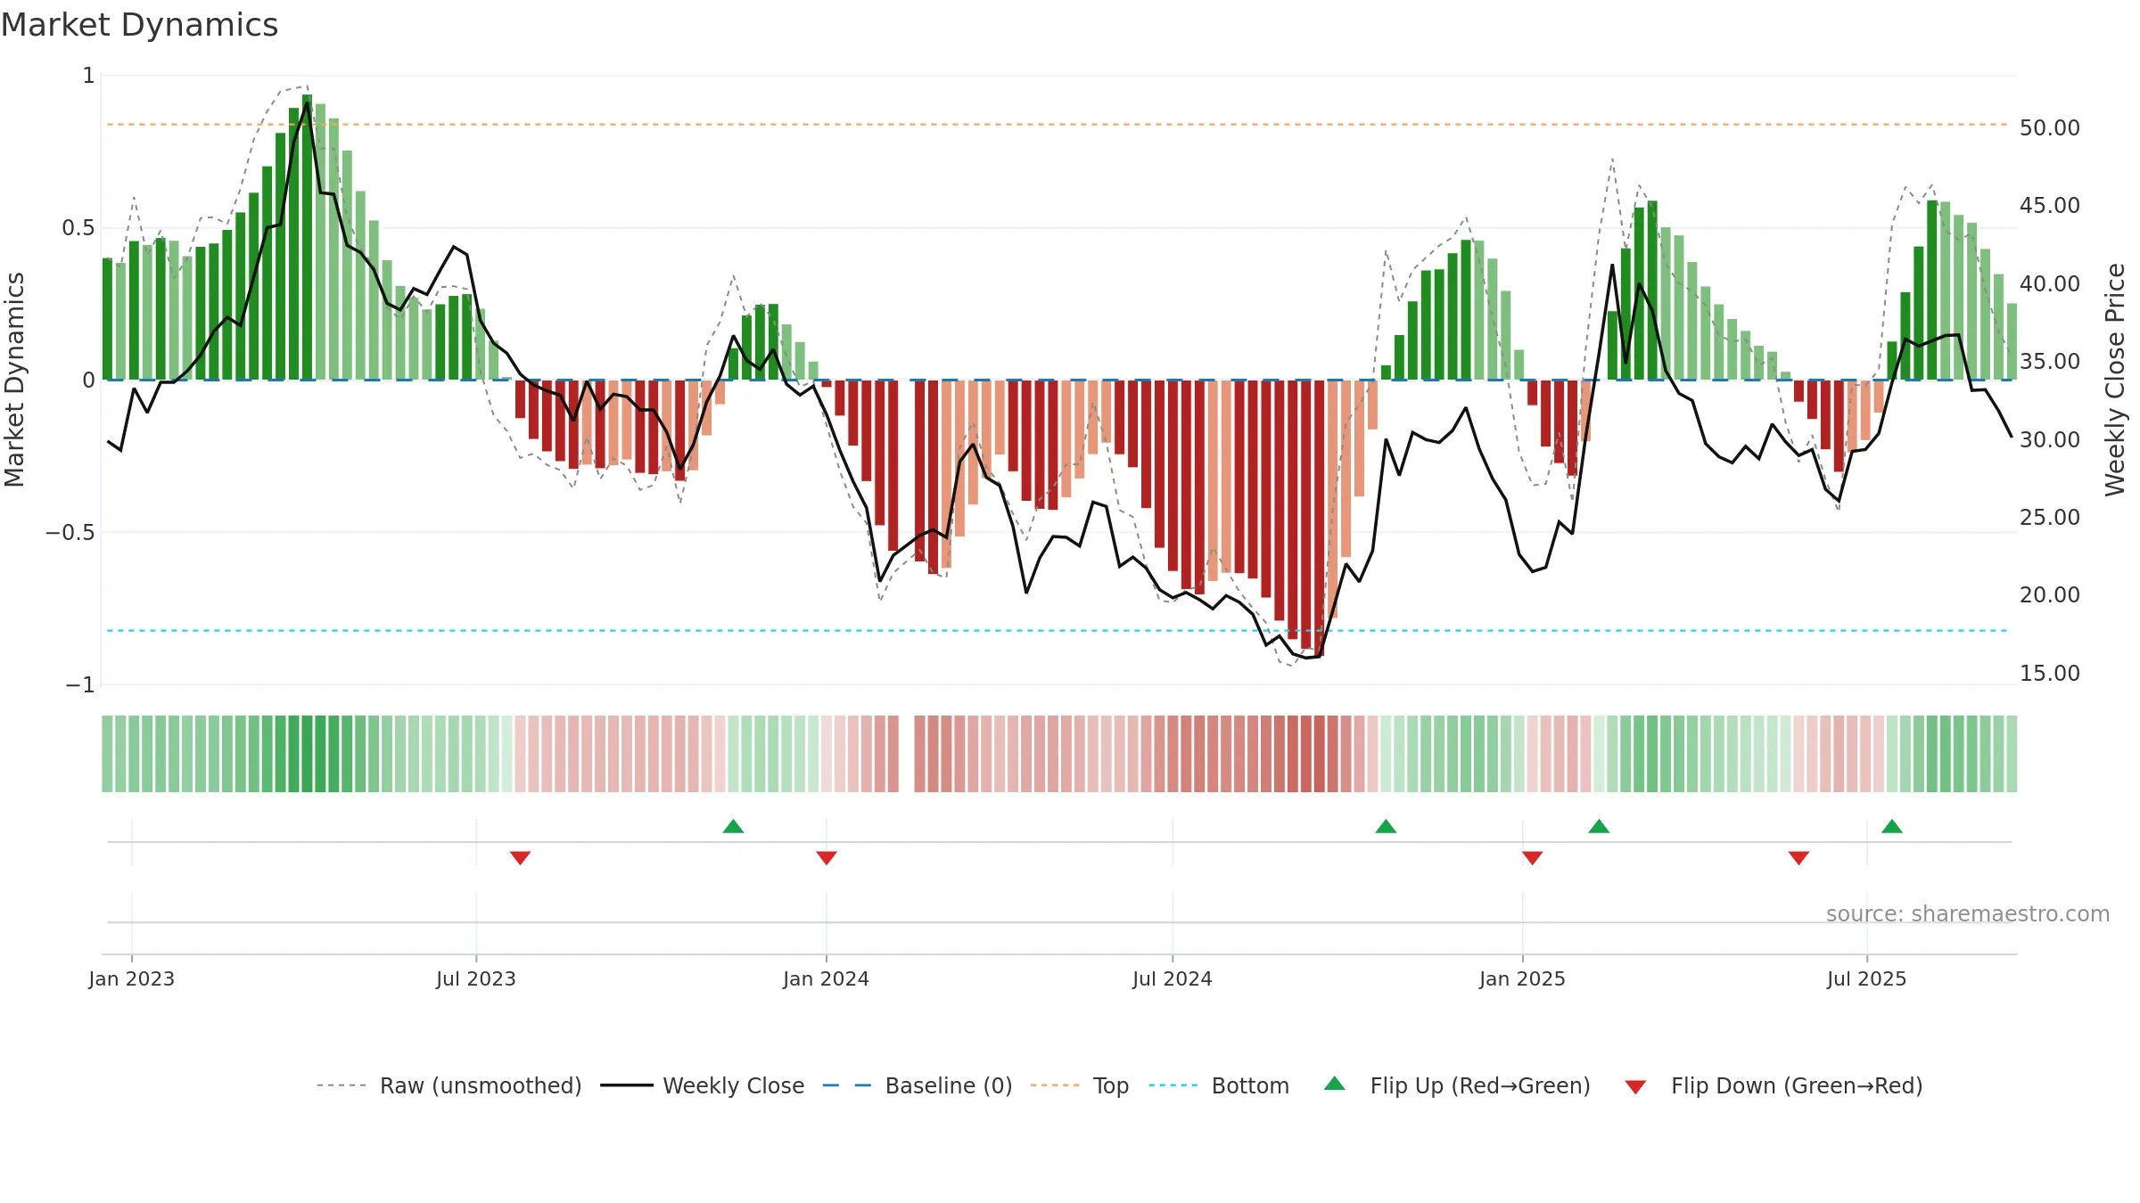Click the −0.5 left axis label
Viewport: 2140px width, 1203px height.
pos(70,533)
